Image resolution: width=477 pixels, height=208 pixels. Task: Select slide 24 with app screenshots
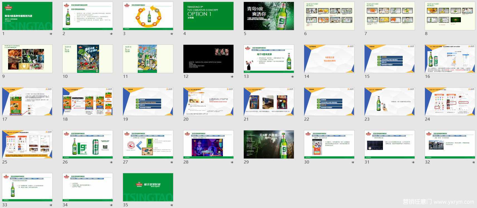450,102
